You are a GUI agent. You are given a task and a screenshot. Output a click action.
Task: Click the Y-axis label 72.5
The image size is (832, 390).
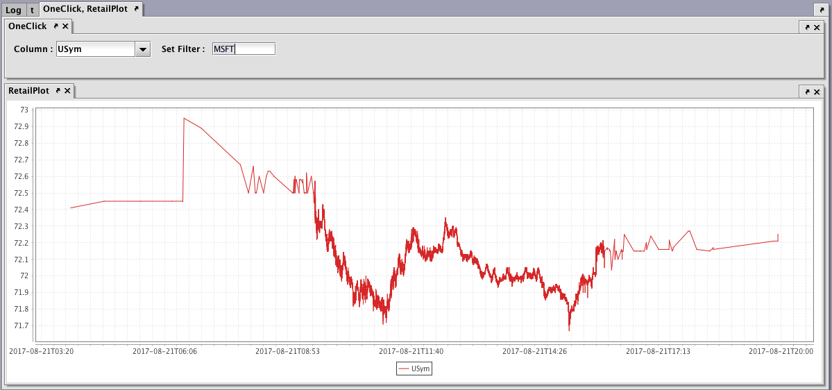pos(20,193)
